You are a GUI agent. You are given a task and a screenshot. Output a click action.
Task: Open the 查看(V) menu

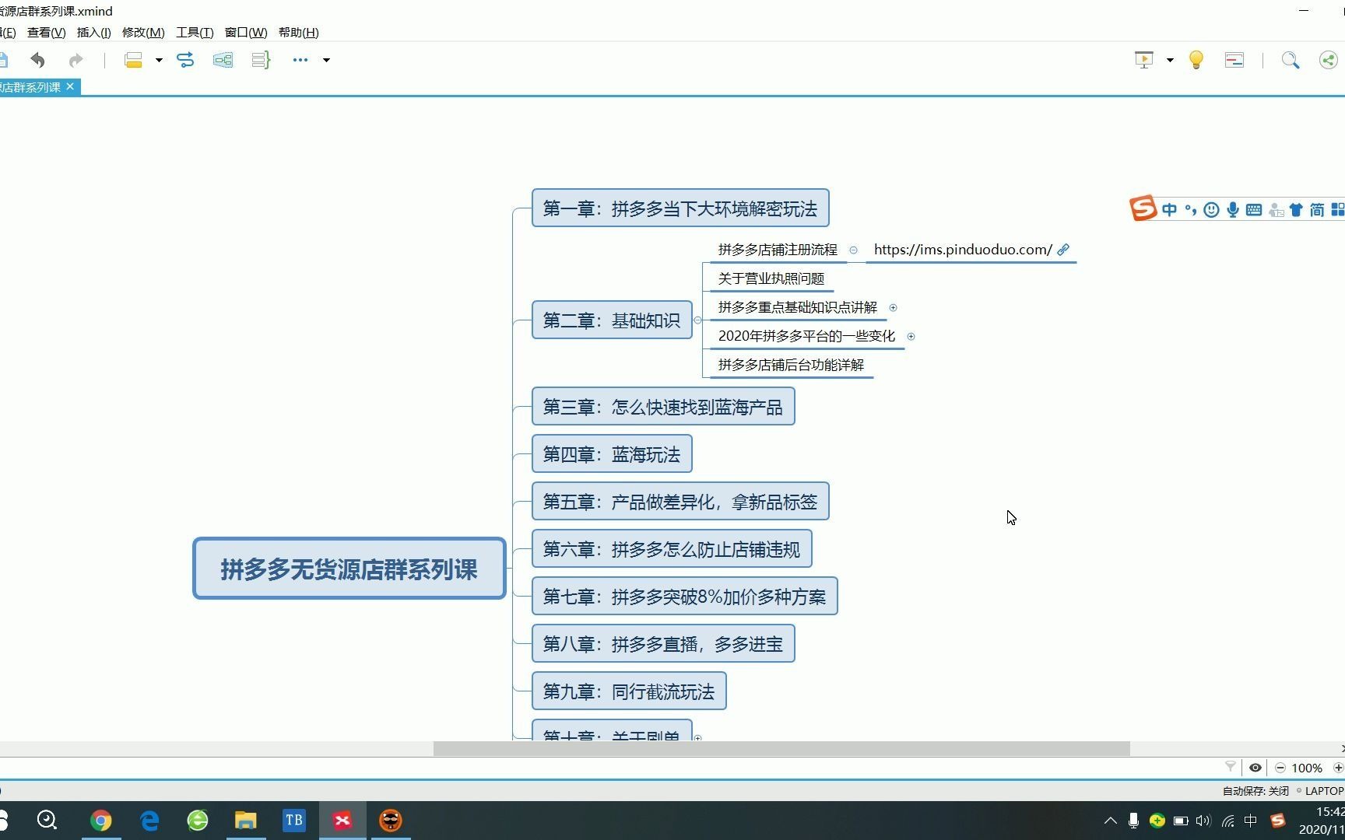(47, 32)
